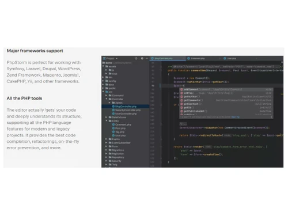288x216 pixels.
Task: Choose getId() completion suggestion
Action: 226,108
